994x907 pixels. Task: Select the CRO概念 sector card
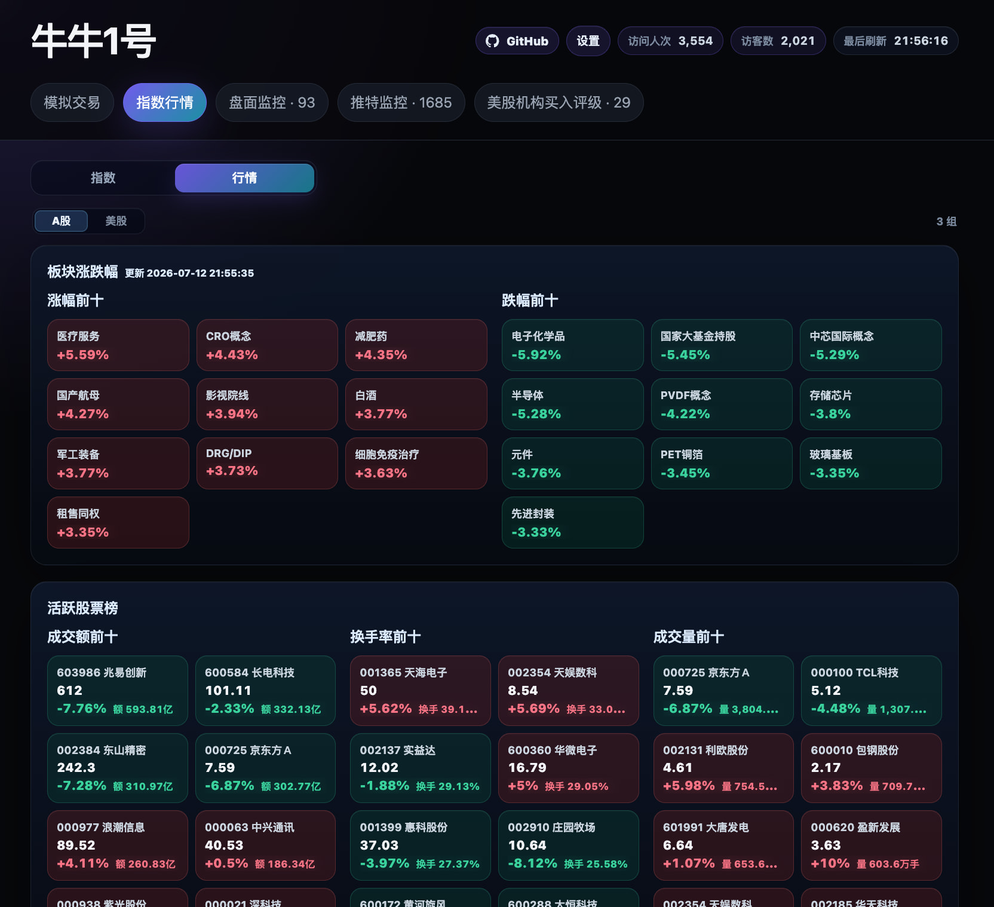pos(268,345)
